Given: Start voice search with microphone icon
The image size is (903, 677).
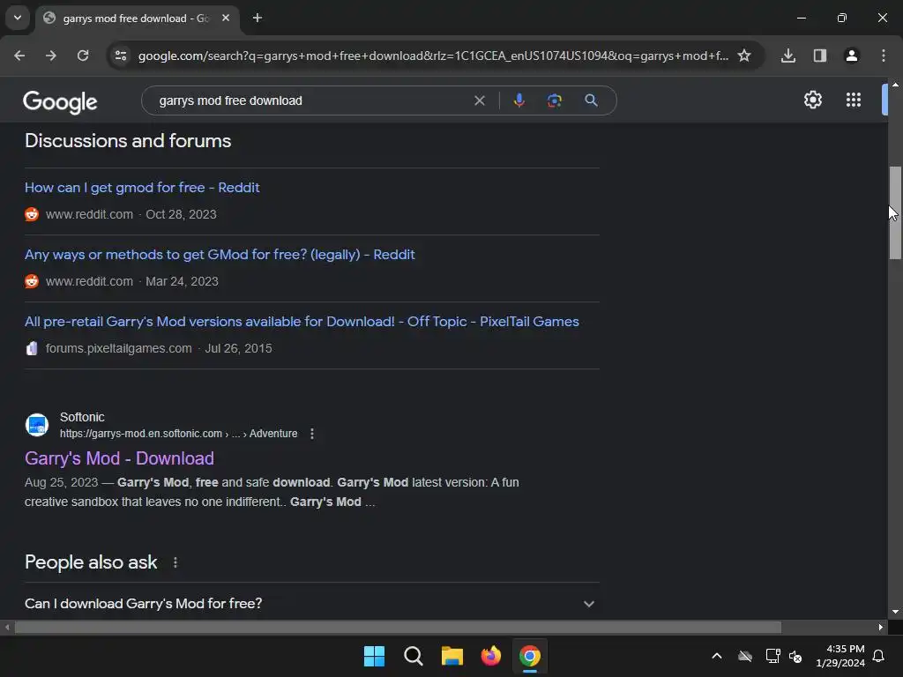Looking at the screenshot, I should (x=519, y=100).
